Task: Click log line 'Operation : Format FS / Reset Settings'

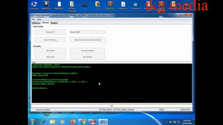Action: pos(55,73)
